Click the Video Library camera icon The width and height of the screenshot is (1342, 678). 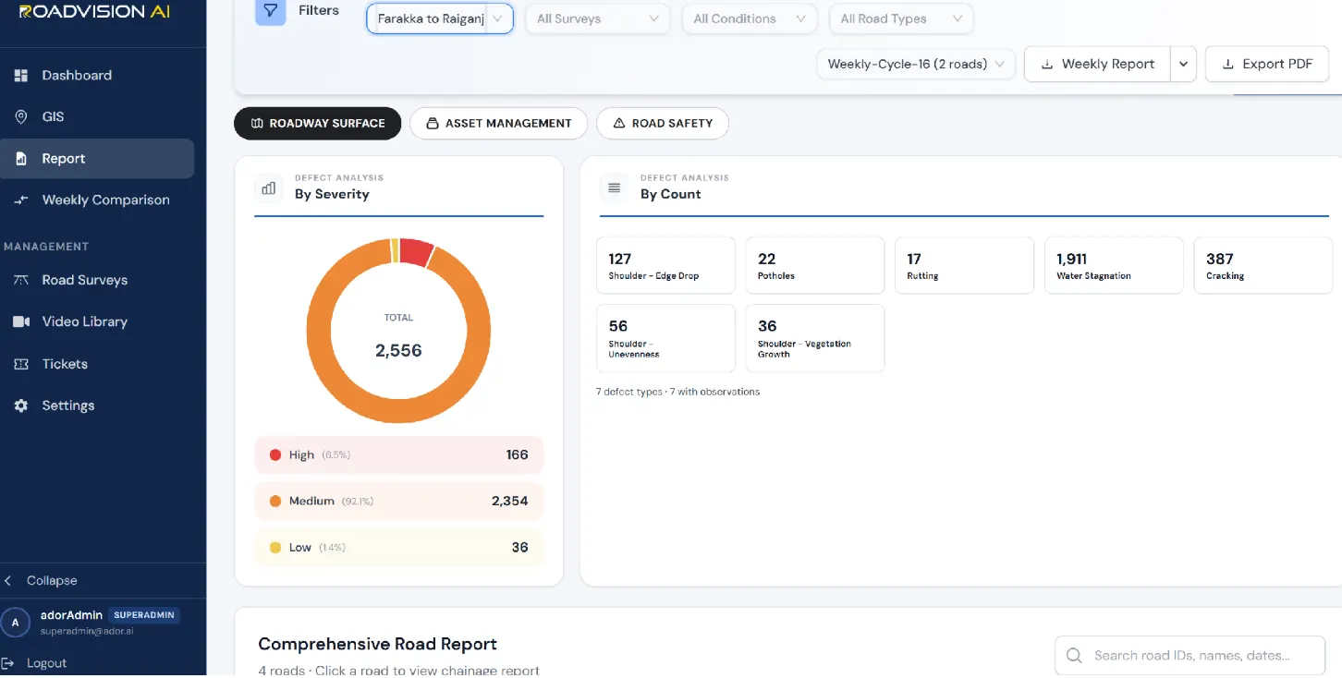[x=21, y=321]
